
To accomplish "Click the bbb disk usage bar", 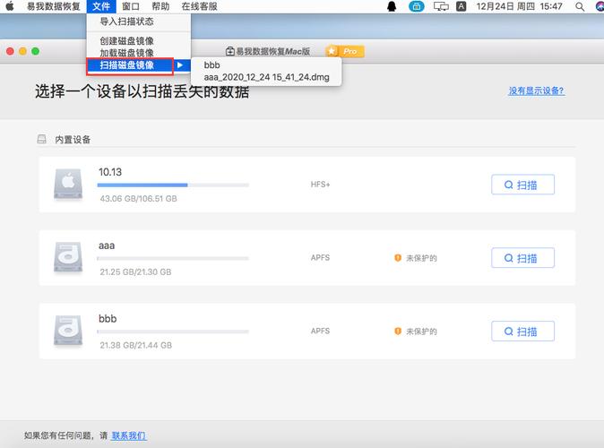I will tap(173, 332).
